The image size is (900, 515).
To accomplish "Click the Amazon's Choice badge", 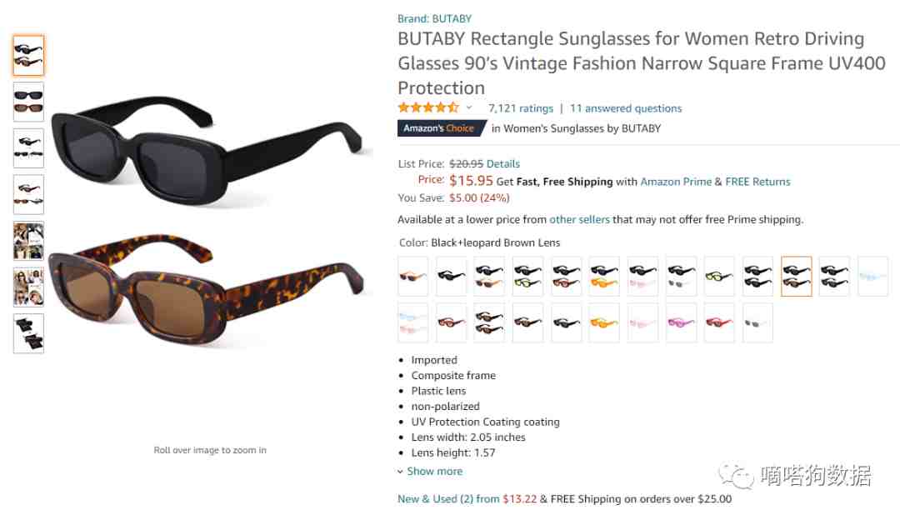I will point(441,128).
